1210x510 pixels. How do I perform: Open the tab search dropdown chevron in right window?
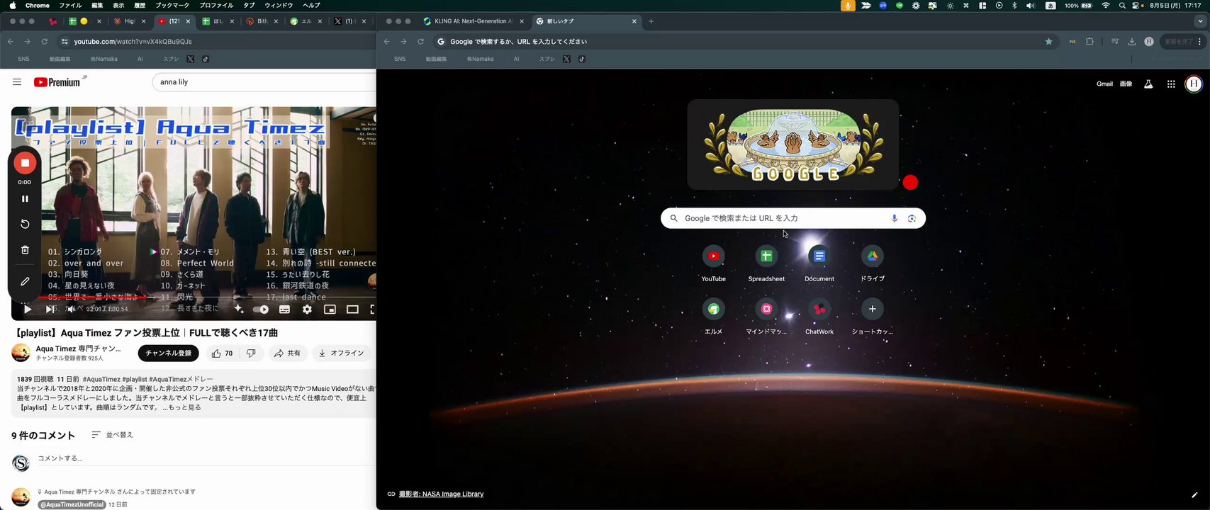(1200, 21)
